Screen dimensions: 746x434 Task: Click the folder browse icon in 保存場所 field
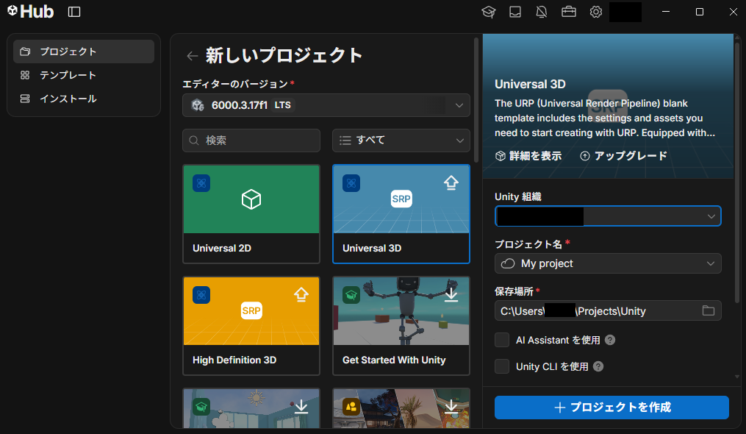(709, 310)
